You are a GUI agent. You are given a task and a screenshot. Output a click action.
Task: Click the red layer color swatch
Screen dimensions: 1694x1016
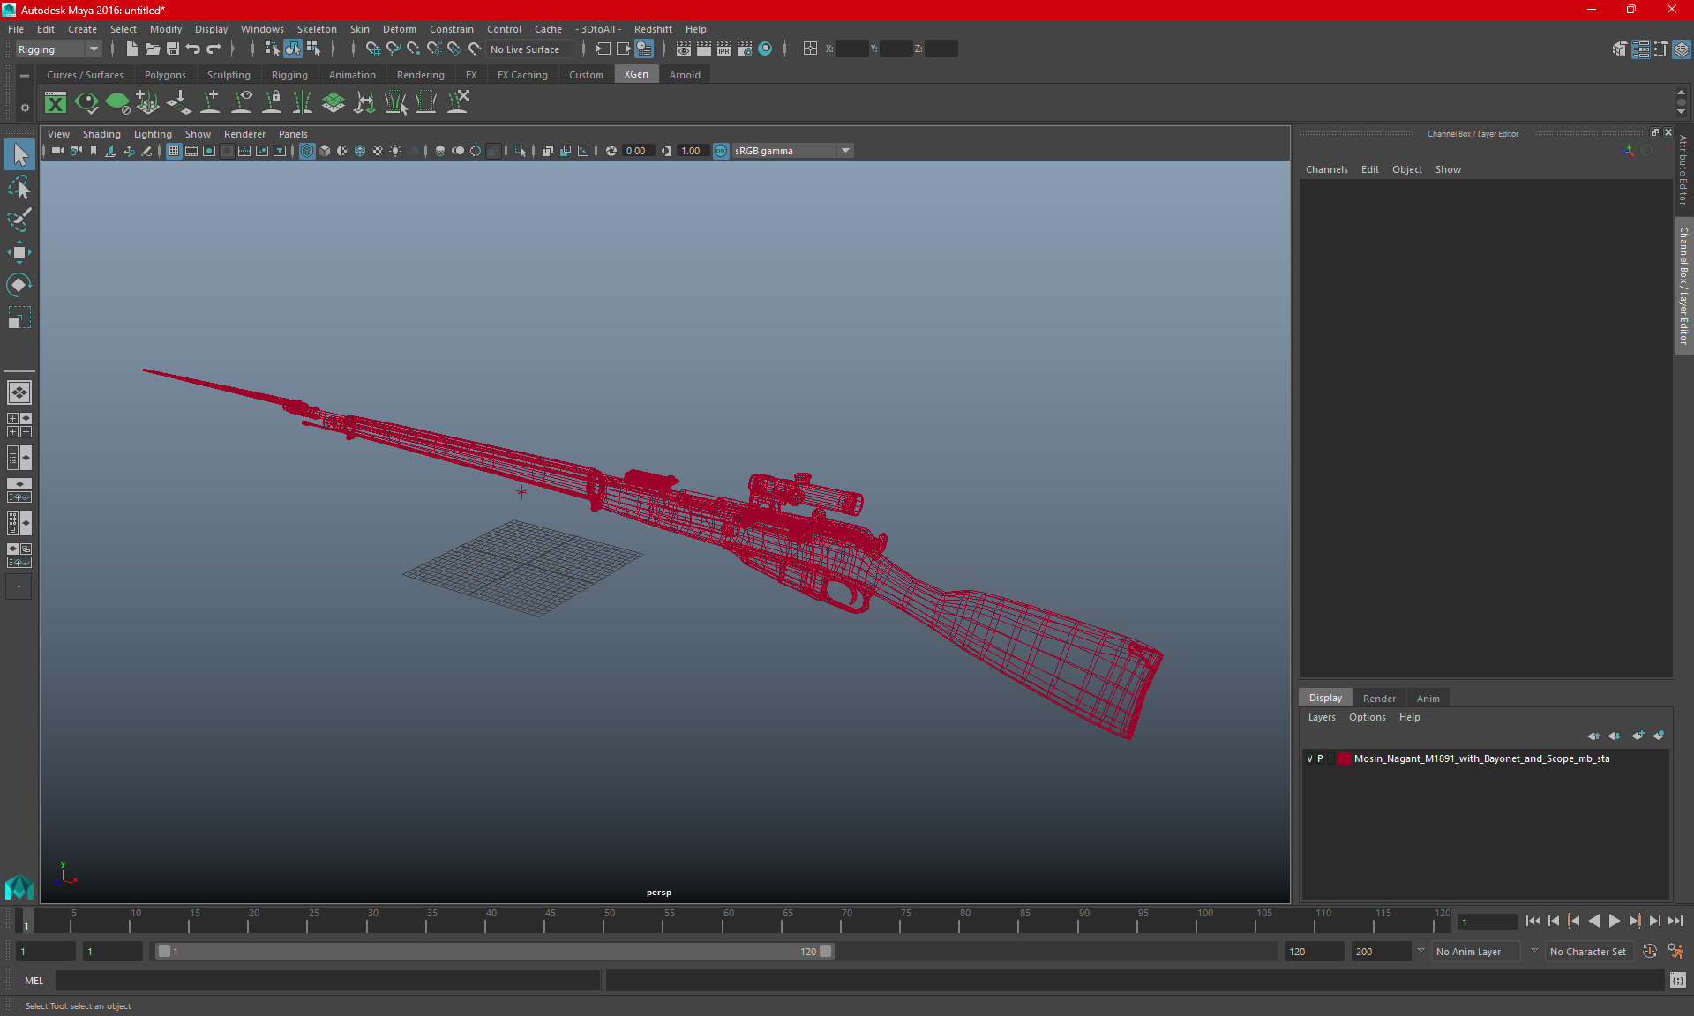(1344, 758)
